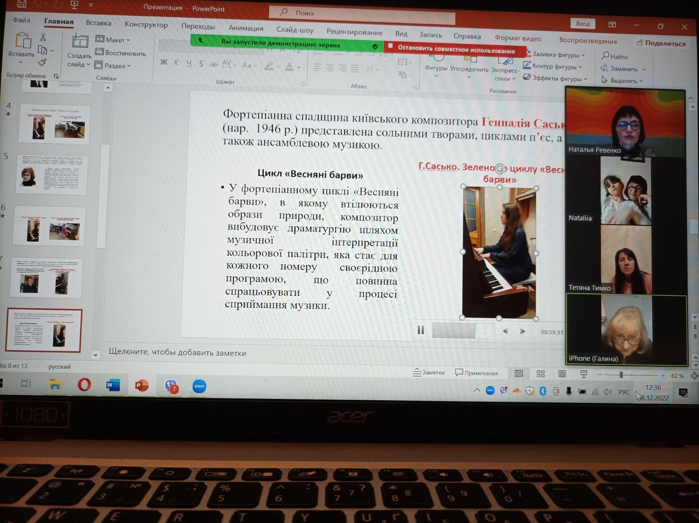Toggle the Notes (Заметки) pane
699x523 pixels.
(429, 372)
